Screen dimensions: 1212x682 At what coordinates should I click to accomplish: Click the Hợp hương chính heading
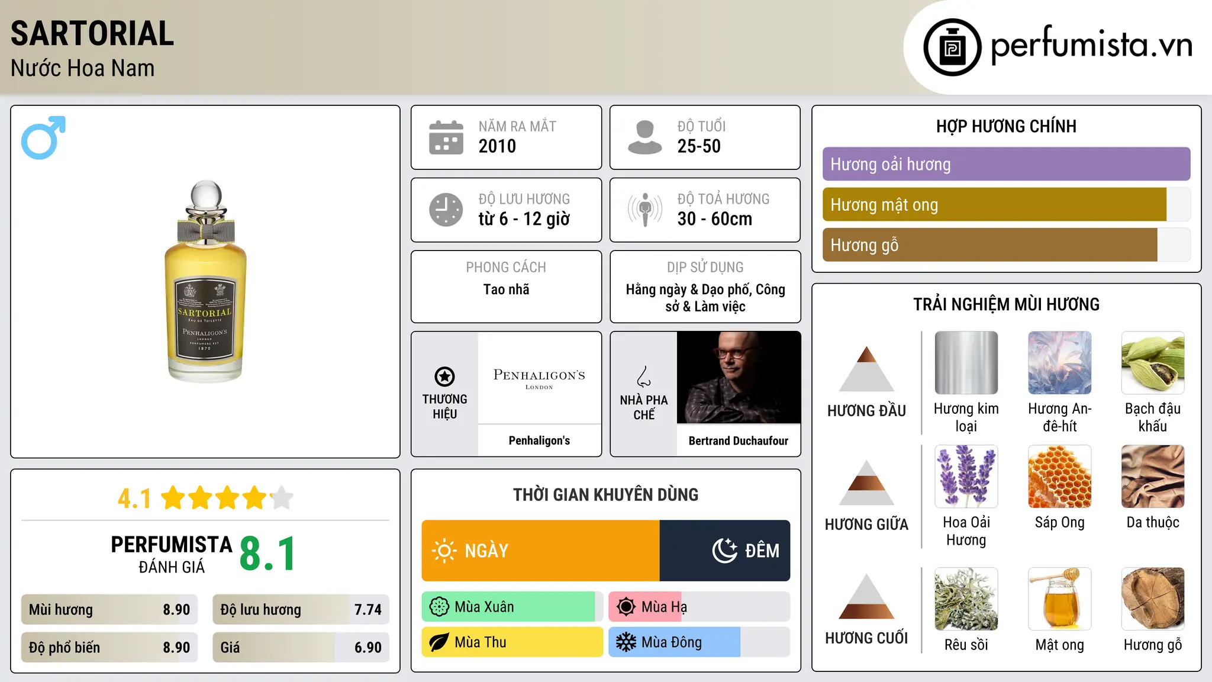1006,126
